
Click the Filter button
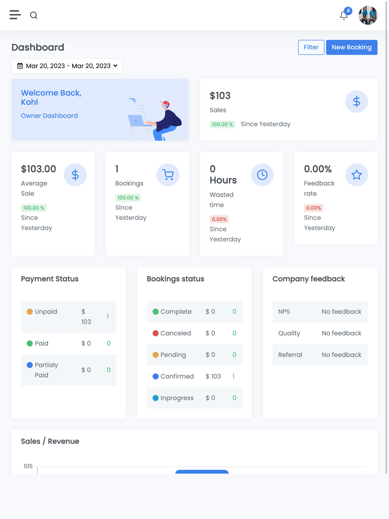point(311,47)
